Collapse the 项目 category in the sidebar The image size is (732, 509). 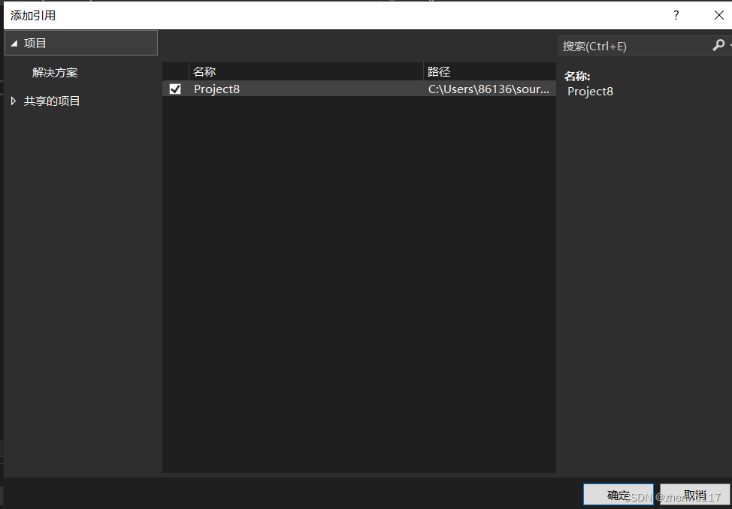click(x=14, y=42)
